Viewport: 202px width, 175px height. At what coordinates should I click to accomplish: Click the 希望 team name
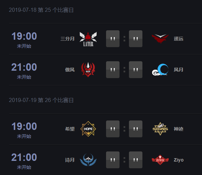[x=70, y=129]
